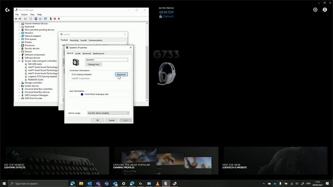Switch to Advanced tab in Speakers Properties

(x=86, y=54)
